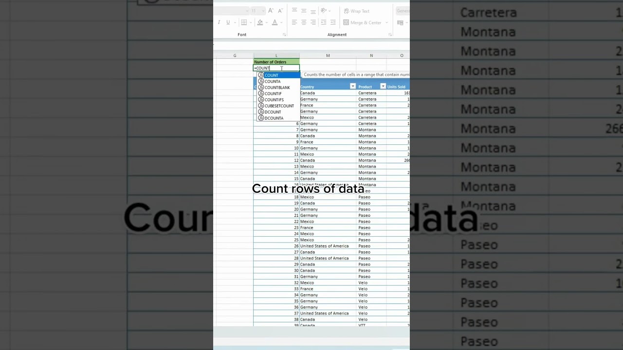This screenshot has height=350, width=623.
Task: Open the Product column filter dropdown
Action: click(x=383, y=87)
